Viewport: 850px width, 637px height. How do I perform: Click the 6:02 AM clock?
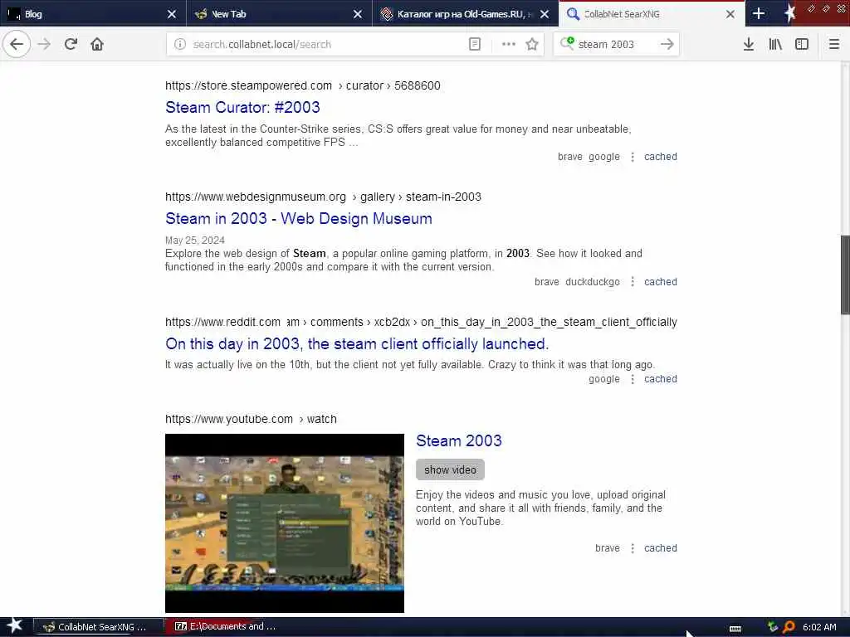point(819,627)
